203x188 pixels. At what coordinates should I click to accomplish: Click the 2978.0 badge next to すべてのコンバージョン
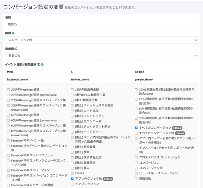[x=177, y=128]
